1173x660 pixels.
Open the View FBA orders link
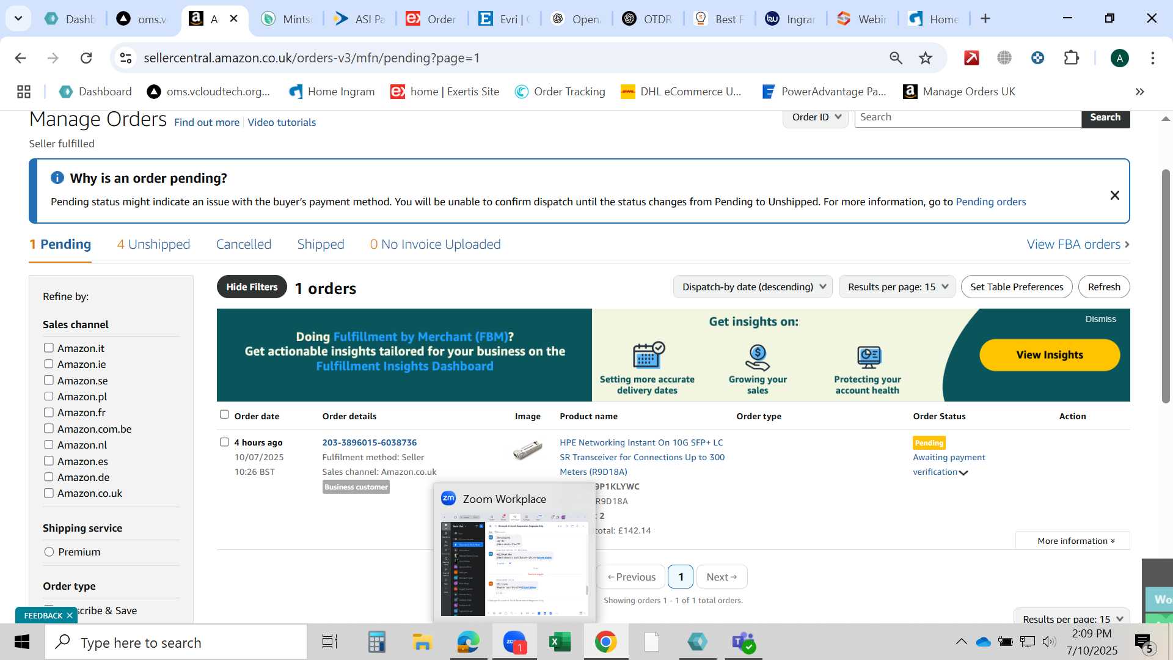(x=1078, y=244)
